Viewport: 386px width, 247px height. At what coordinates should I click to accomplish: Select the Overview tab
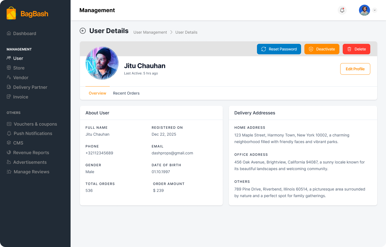[97, 93]
